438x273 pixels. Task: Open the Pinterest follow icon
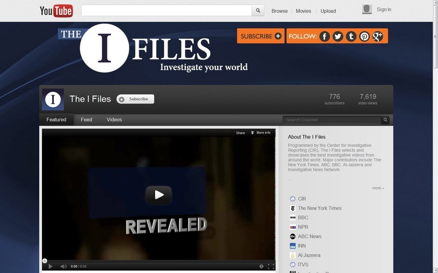364,36
